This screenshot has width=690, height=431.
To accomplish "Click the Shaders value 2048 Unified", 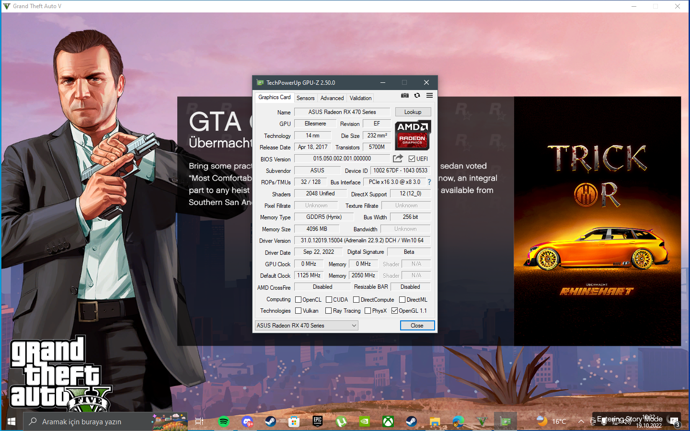I will point(320,193).
